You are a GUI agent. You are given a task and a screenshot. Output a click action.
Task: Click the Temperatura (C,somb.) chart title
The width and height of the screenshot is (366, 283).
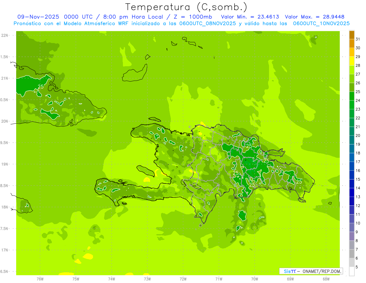(186, 7)
